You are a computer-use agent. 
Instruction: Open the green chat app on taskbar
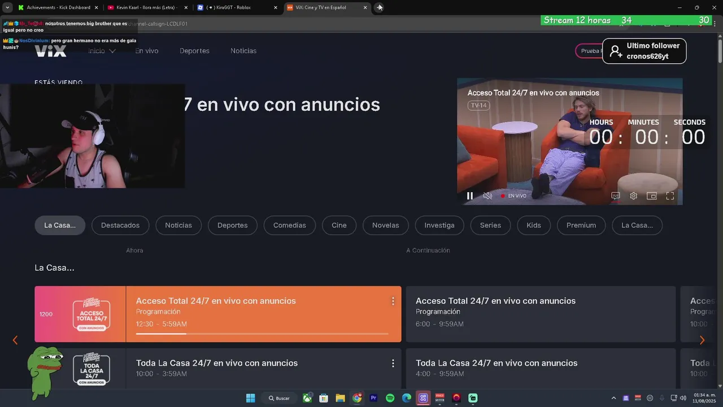(473, 398)
